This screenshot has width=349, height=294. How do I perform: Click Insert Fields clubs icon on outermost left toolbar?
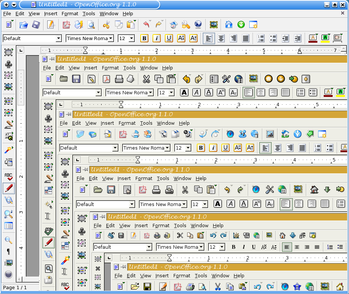9,64
